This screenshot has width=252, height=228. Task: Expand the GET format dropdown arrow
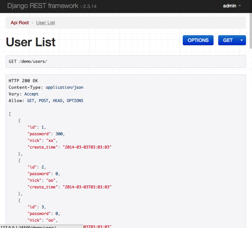pyautogui.click(x=242, y=40)
